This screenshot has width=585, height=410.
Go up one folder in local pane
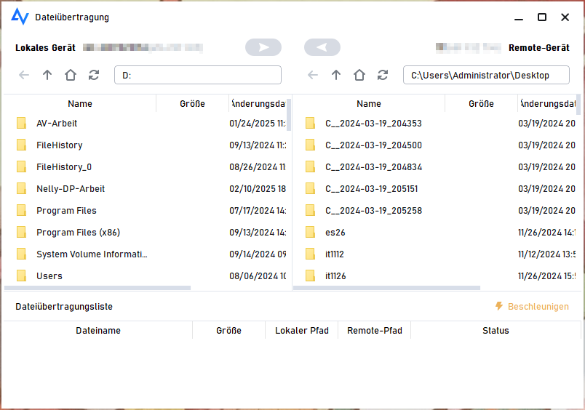(47, 76)
